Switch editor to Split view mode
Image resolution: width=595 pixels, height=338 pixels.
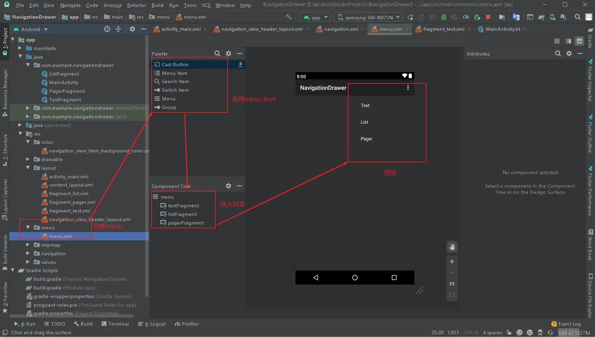568,41
